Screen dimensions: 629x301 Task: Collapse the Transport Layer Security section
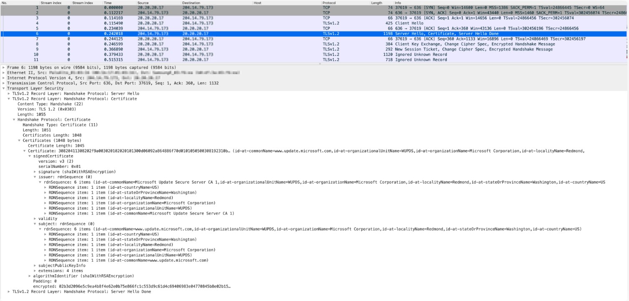click(x=4, y=88)
